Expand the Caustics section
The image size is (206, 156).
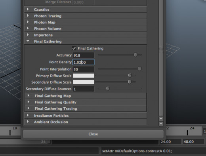pos(86,10)
